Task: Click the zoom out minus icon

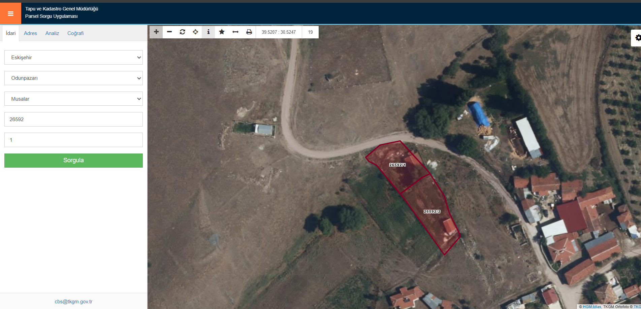Action: point(169,32)
